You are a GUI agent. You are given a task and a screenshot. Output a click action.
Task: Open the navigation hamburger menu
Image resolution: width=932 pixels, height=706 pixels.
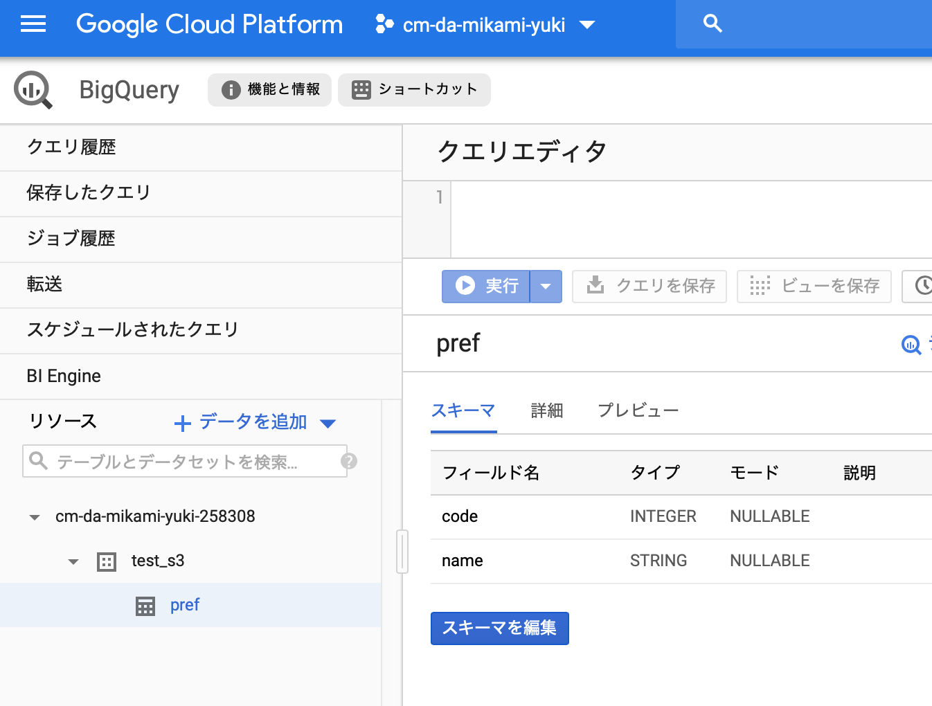[33, 24]
